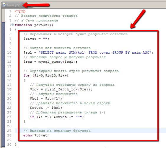Viewport: 166px width, 148px height.
Task: Click the comment 'в Java приложение'
Action: (36, 20)
